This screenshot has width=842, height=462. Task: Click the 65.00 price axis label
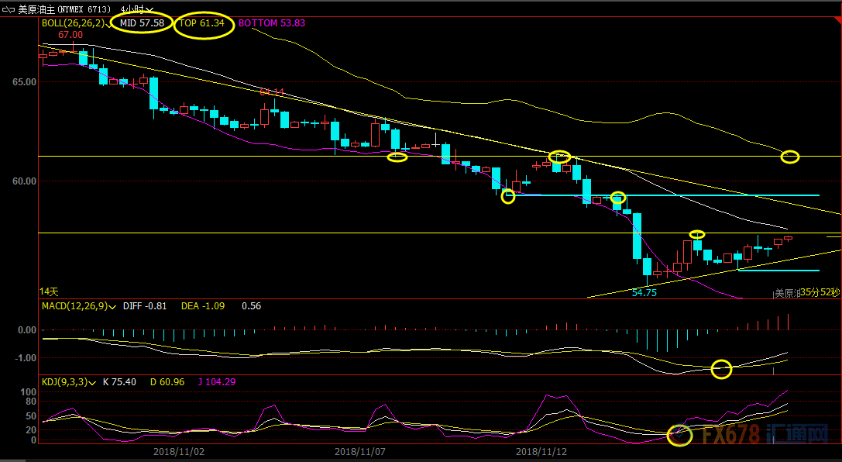[x=24, y=82]
